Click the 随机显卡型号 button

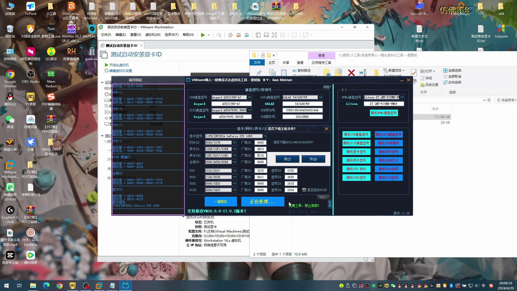pos(356,152)
